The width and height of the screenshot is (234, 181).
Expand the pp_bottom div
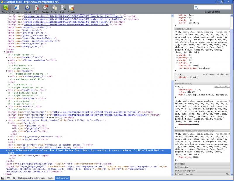coord(9,139)
